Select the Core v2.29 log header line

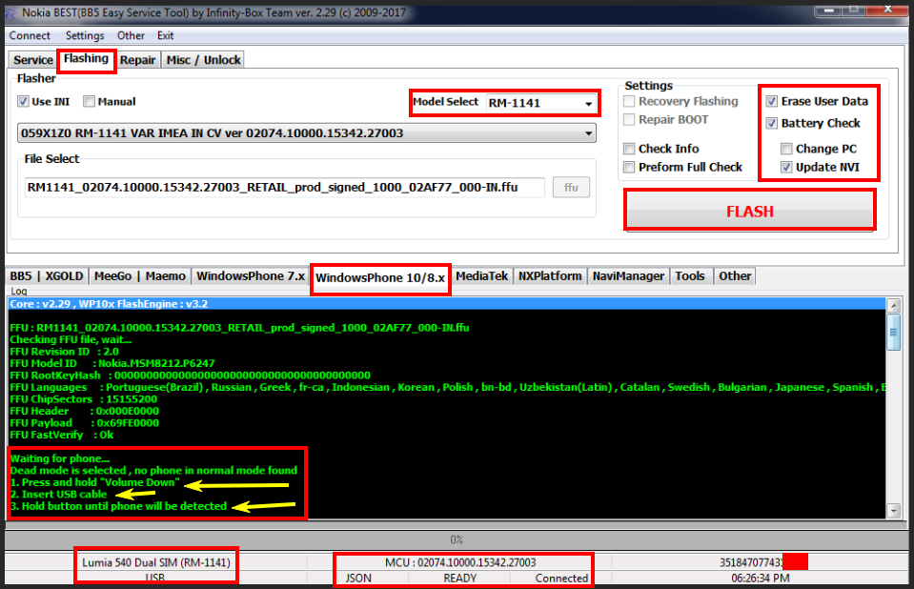pos(446,304)
